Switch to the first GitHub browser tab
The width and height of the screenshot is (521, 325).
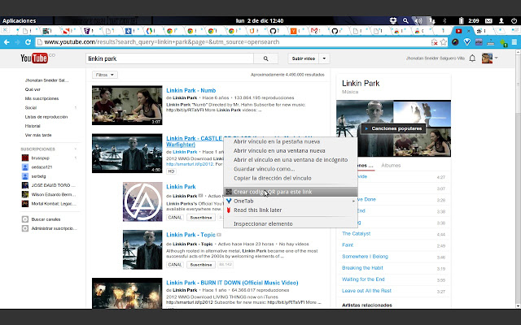click(275, 31)
